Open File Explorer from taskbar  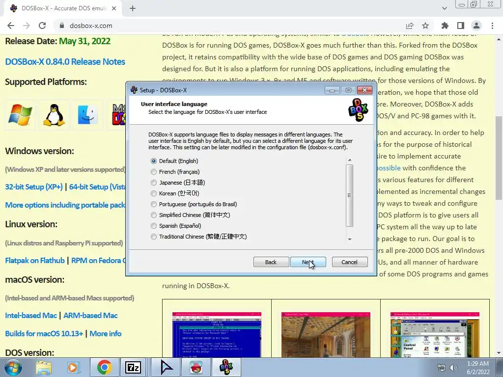pyautogui.click(x=44, y=368)
